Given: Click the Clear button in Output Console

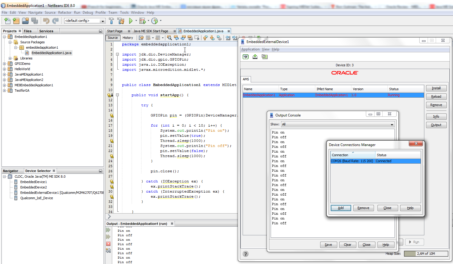Looking at the screenshot, I should (347, 245).
